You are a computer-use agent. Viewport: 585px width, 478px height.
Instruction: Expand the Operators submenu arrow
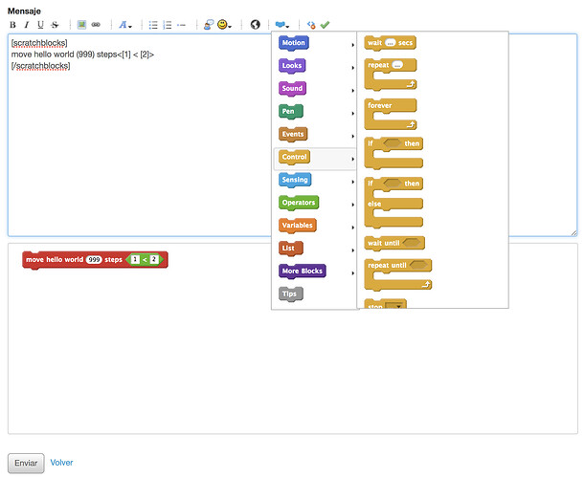point(352,205)
